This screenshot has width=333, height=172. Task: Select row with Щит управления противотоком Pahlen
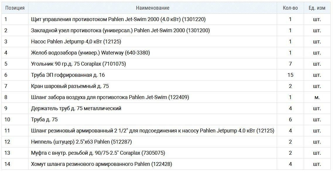click(166, 19)
